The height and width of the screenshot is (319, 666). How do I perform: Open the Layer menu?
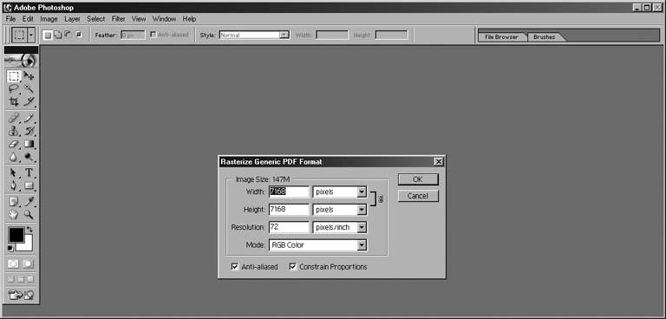(x=72, y=19)
